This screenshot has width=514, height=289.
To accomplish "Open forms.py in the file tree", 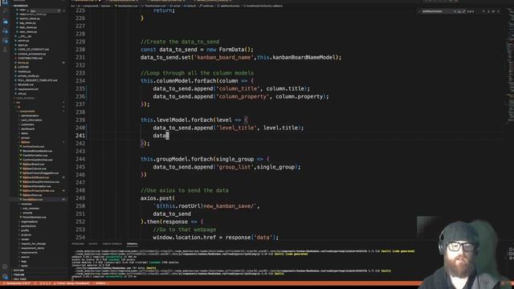I will [x=23, y=63].
